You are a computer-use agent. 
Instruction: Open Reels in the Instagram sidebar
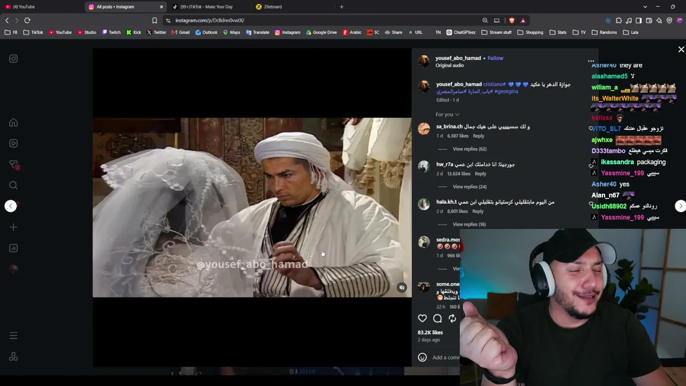(x=13, y=143)
